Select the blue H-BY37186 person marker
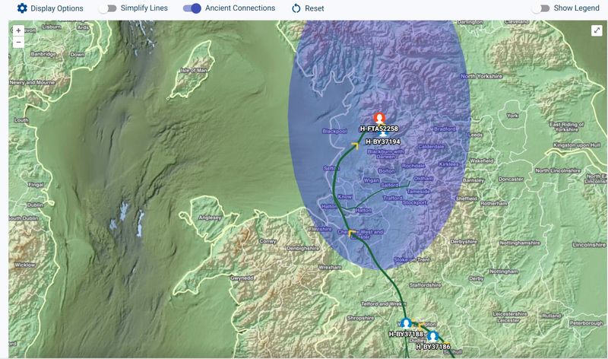 (x=432, y=336)
